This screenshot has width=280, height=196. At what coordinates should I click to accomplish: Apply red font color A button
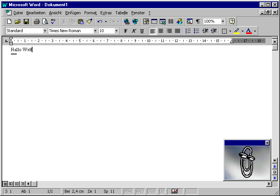[x=249, y=31]
